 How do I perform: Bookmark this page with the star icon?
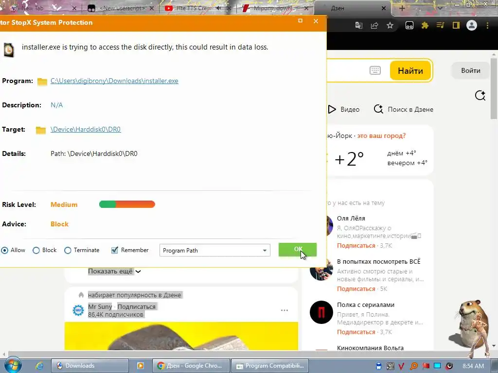coord(390,25)
